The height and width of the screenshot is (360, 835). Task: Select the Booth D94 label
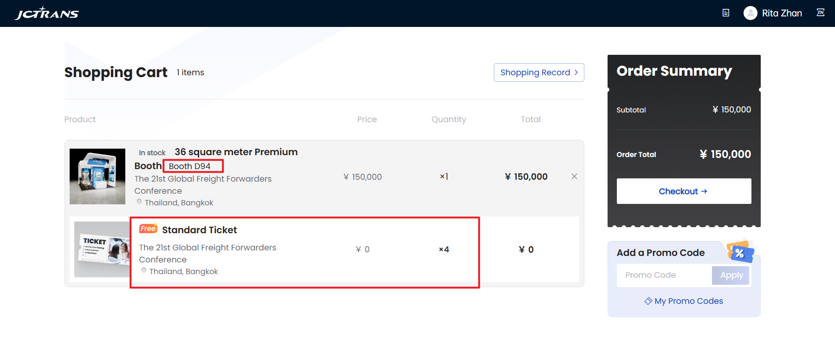(x=190, y=166)
